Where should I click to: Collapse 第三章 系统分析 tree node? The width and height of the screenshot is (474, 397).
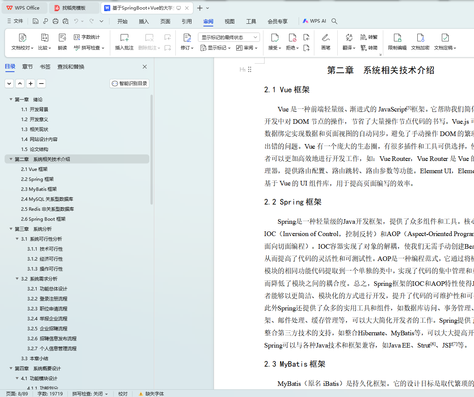coord(11,229)
